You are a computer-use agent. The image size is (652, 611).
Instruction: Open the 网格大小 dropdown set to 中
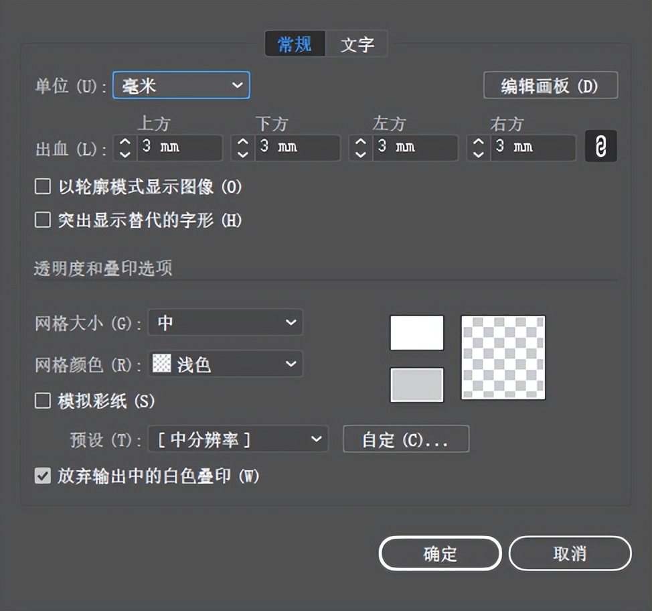coord(226,322)
